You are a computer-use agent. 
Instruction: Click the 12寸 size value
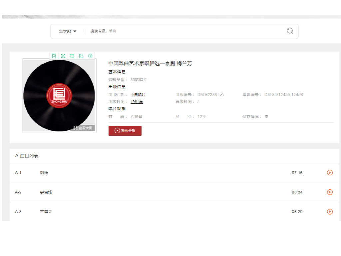[x=201, y=116]
